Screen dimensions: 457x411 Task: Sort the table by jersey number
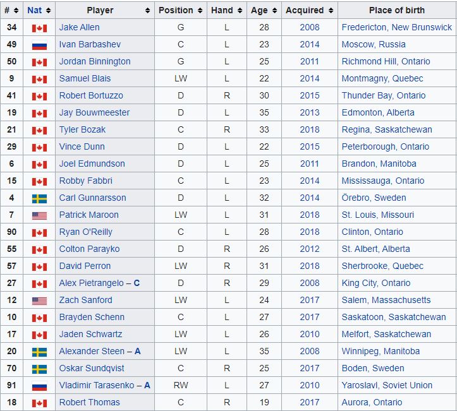[15, 11]
